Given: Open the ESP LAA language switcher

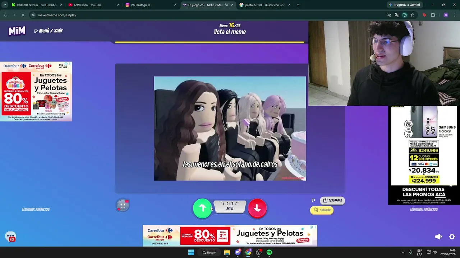Looking at the screenshot, I should (420, 252).
